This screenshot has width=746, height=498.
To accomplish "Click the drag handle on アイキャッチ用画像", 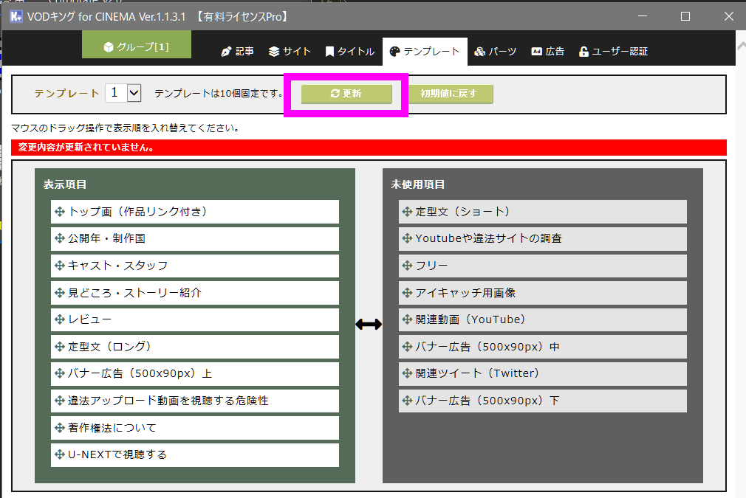I will (407, 293).
